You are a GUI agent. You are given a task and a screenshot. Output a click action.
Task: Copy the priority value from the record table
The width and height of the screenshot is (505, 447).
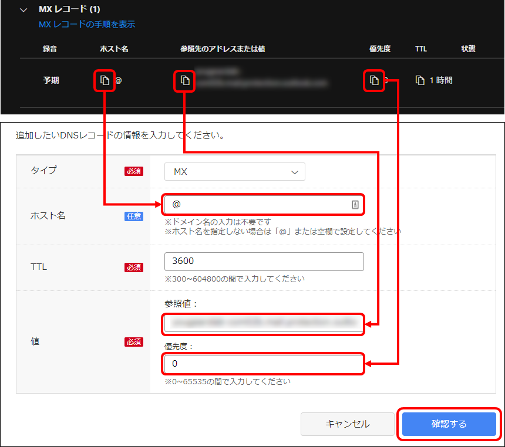[x=374, y=80]
